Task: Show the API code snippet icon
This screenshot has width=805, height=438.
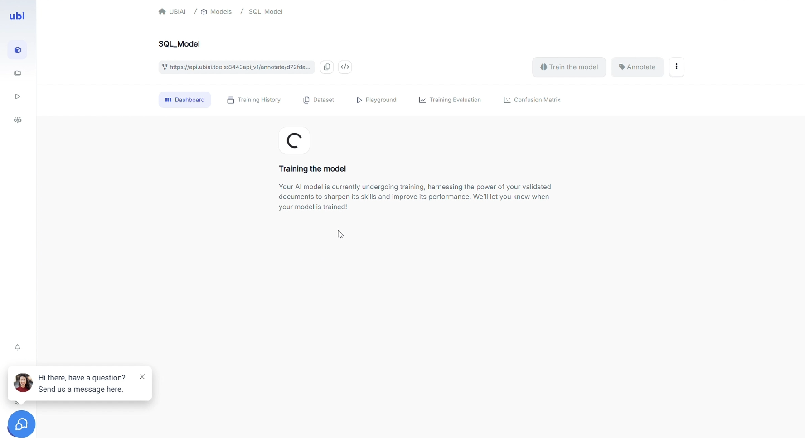Action: pos(345,67)
